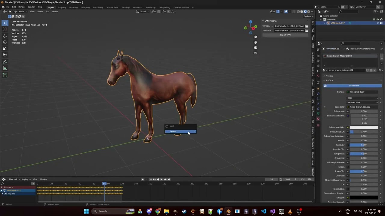This screenshot has height=216, width=385.
Task: Add a material slot with plus button
Action: point(382,55)
